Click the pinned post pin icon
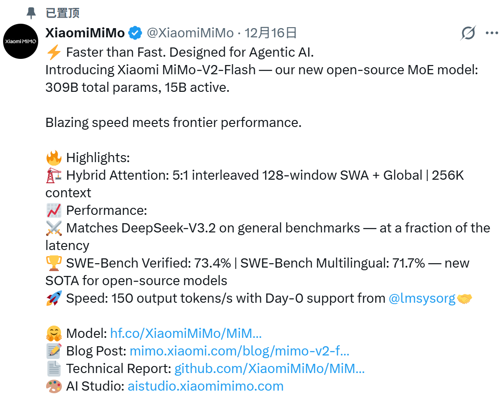Viewport: 500px width, 395px height. click(31, 13)
